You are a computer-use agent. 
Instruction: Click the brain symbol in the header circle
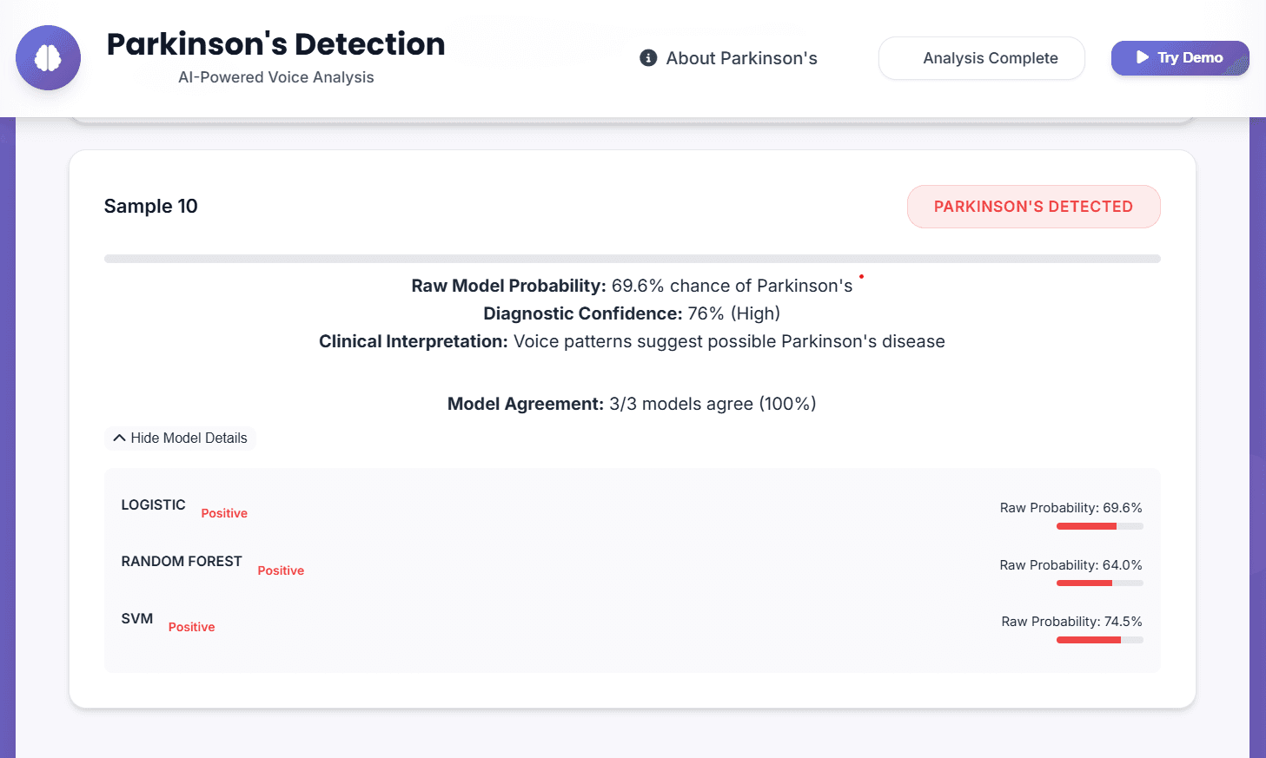tap(48, 57)
